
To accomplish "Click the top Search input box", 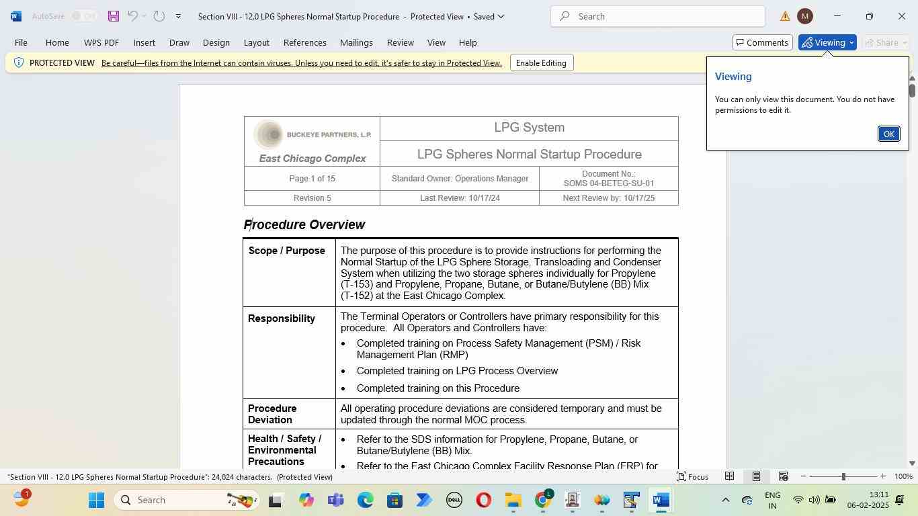I will coord(657,16).
